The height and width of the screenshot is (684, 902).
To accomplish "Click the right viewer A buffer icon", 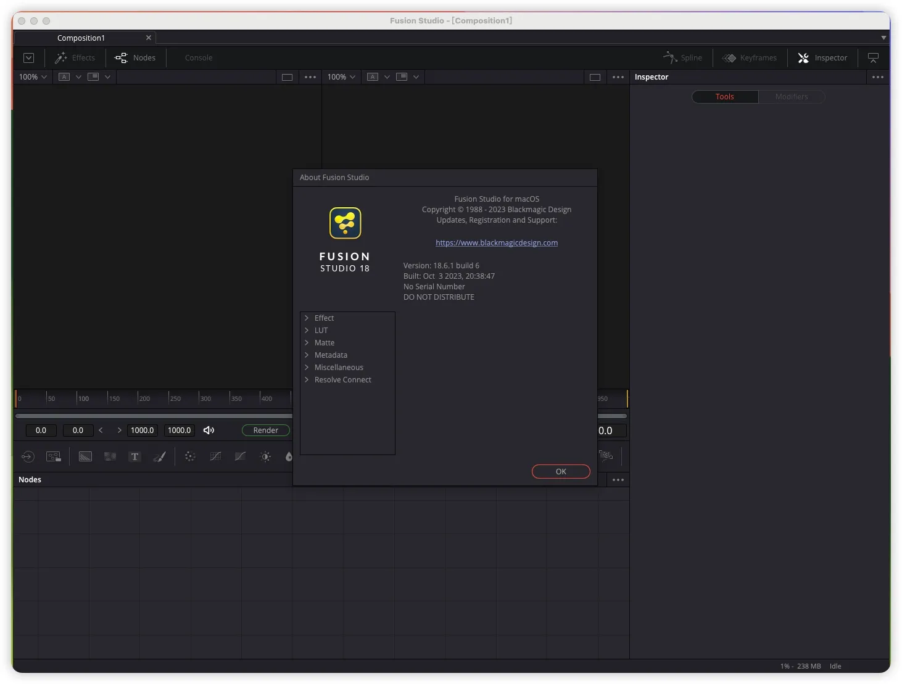I will [373, 77].
